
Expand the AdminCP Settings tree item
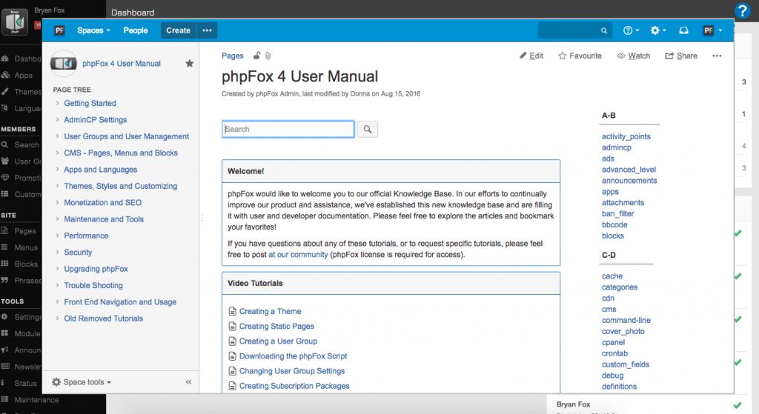pos(57,119)
